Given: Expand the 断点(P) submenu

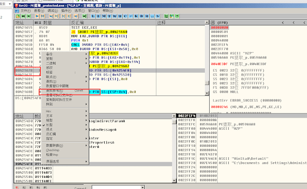Looking at the screenshot, I should (65, 77).
